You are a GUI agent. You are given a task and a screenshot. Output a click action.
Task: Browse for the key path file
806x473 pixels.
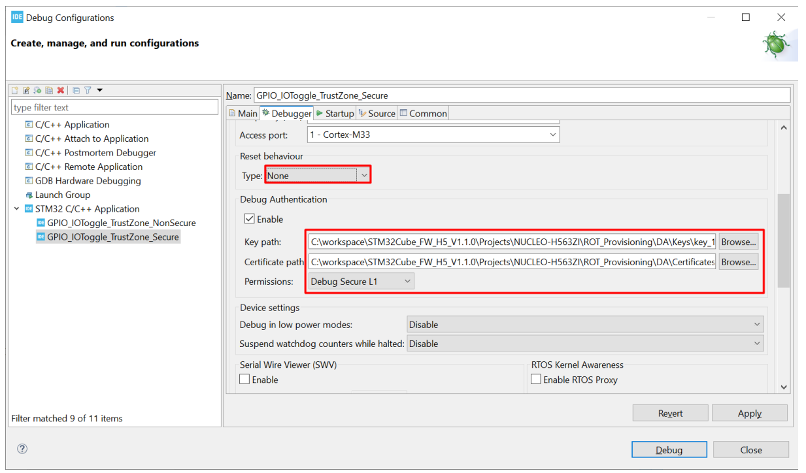point(739,242)
